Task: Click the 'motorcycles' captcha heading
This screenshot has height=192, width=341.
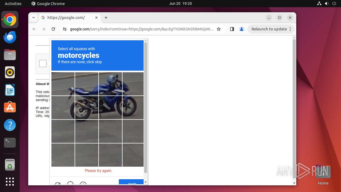Action: click(79, 55)
